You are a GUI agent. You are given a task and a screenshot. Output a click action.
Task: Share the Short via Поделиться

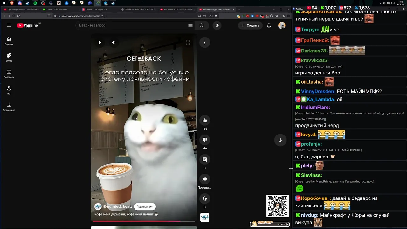point(205,179)
